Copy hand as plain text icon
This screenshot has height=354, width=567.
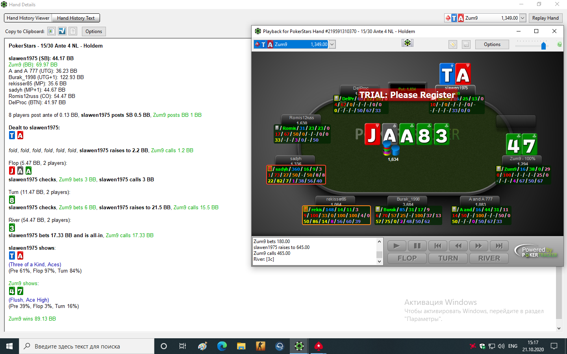pyautogui.click(x=73, y=31)
